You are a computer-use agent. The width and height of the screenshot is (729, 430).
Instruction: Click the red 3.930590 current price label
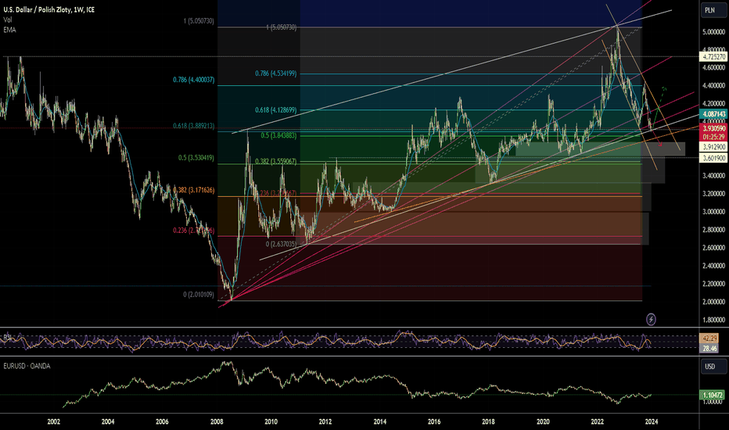pyautogui.click(x=713, y=128)
